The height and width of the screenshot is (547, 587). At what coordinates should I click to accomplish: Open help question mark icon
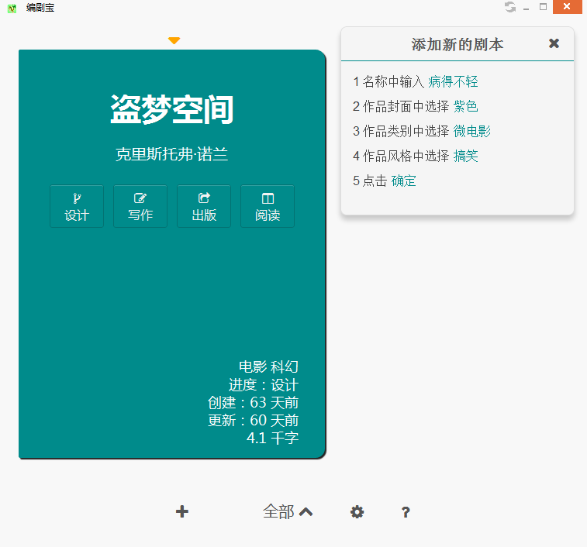click(406, 512)
